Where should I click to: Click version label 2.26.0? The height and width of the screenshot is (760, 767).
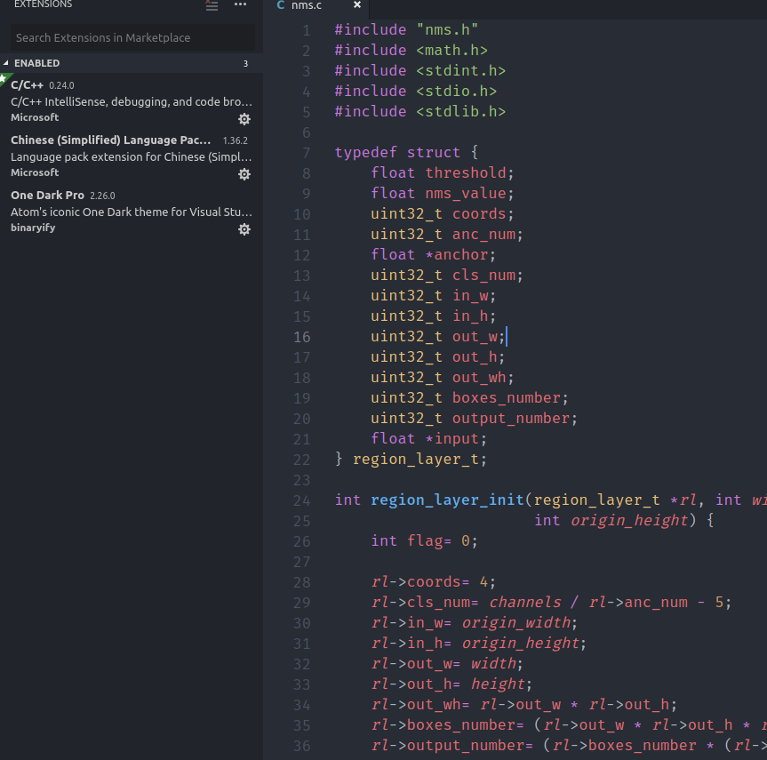(x=102, y=196)
